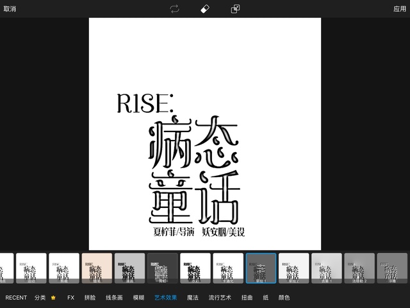Open the RECENT effects tab
The height and width of the screenshot is (308, 410).
(x=17, y=298)
